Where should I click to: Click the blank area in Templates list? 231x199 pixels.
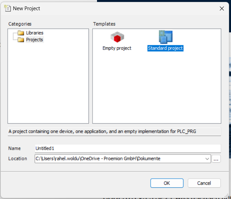pos(156,92)
